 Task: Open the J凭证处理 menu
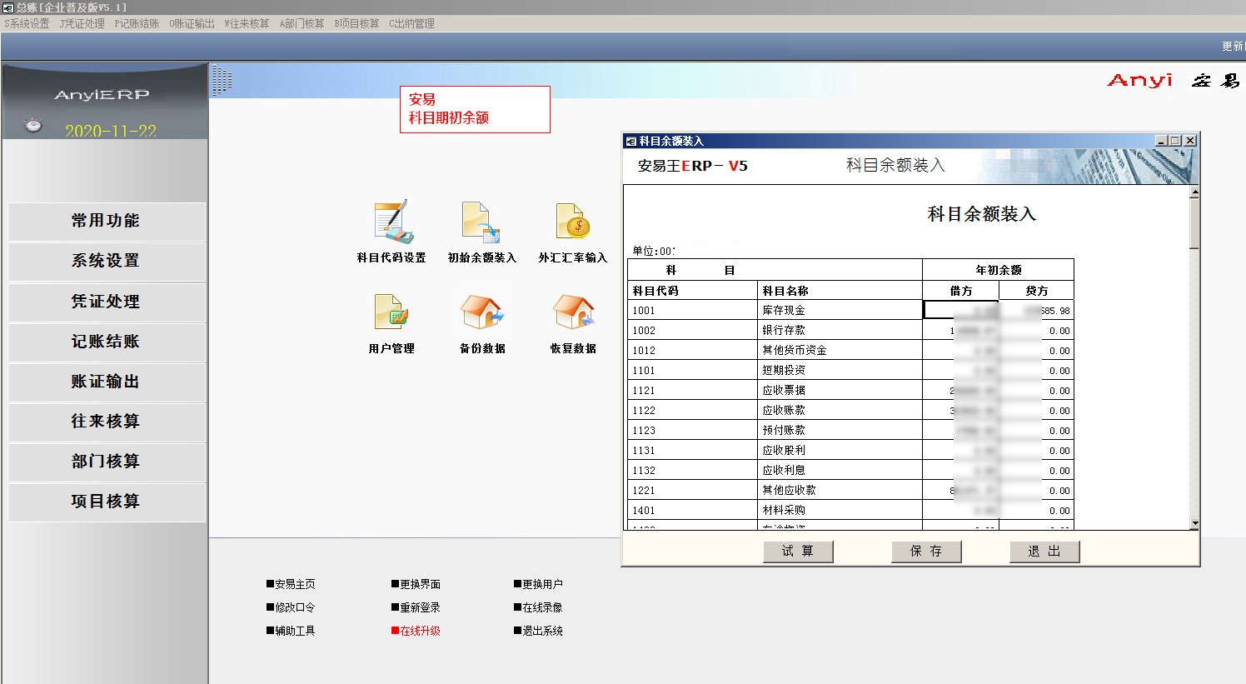[x=82, y=23]
